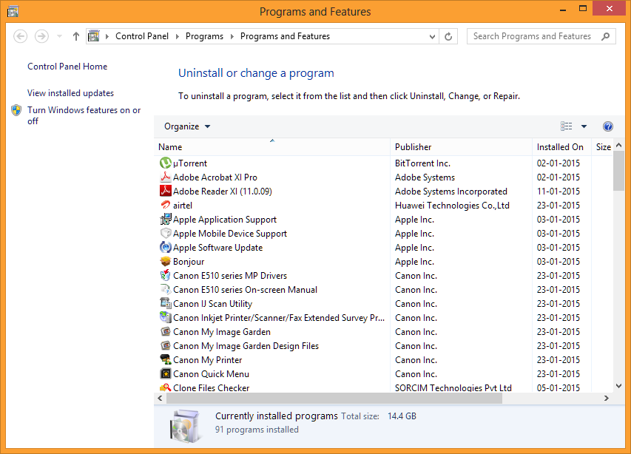
Task: Click the Apple Software Update icon
Action: [166, 247]
